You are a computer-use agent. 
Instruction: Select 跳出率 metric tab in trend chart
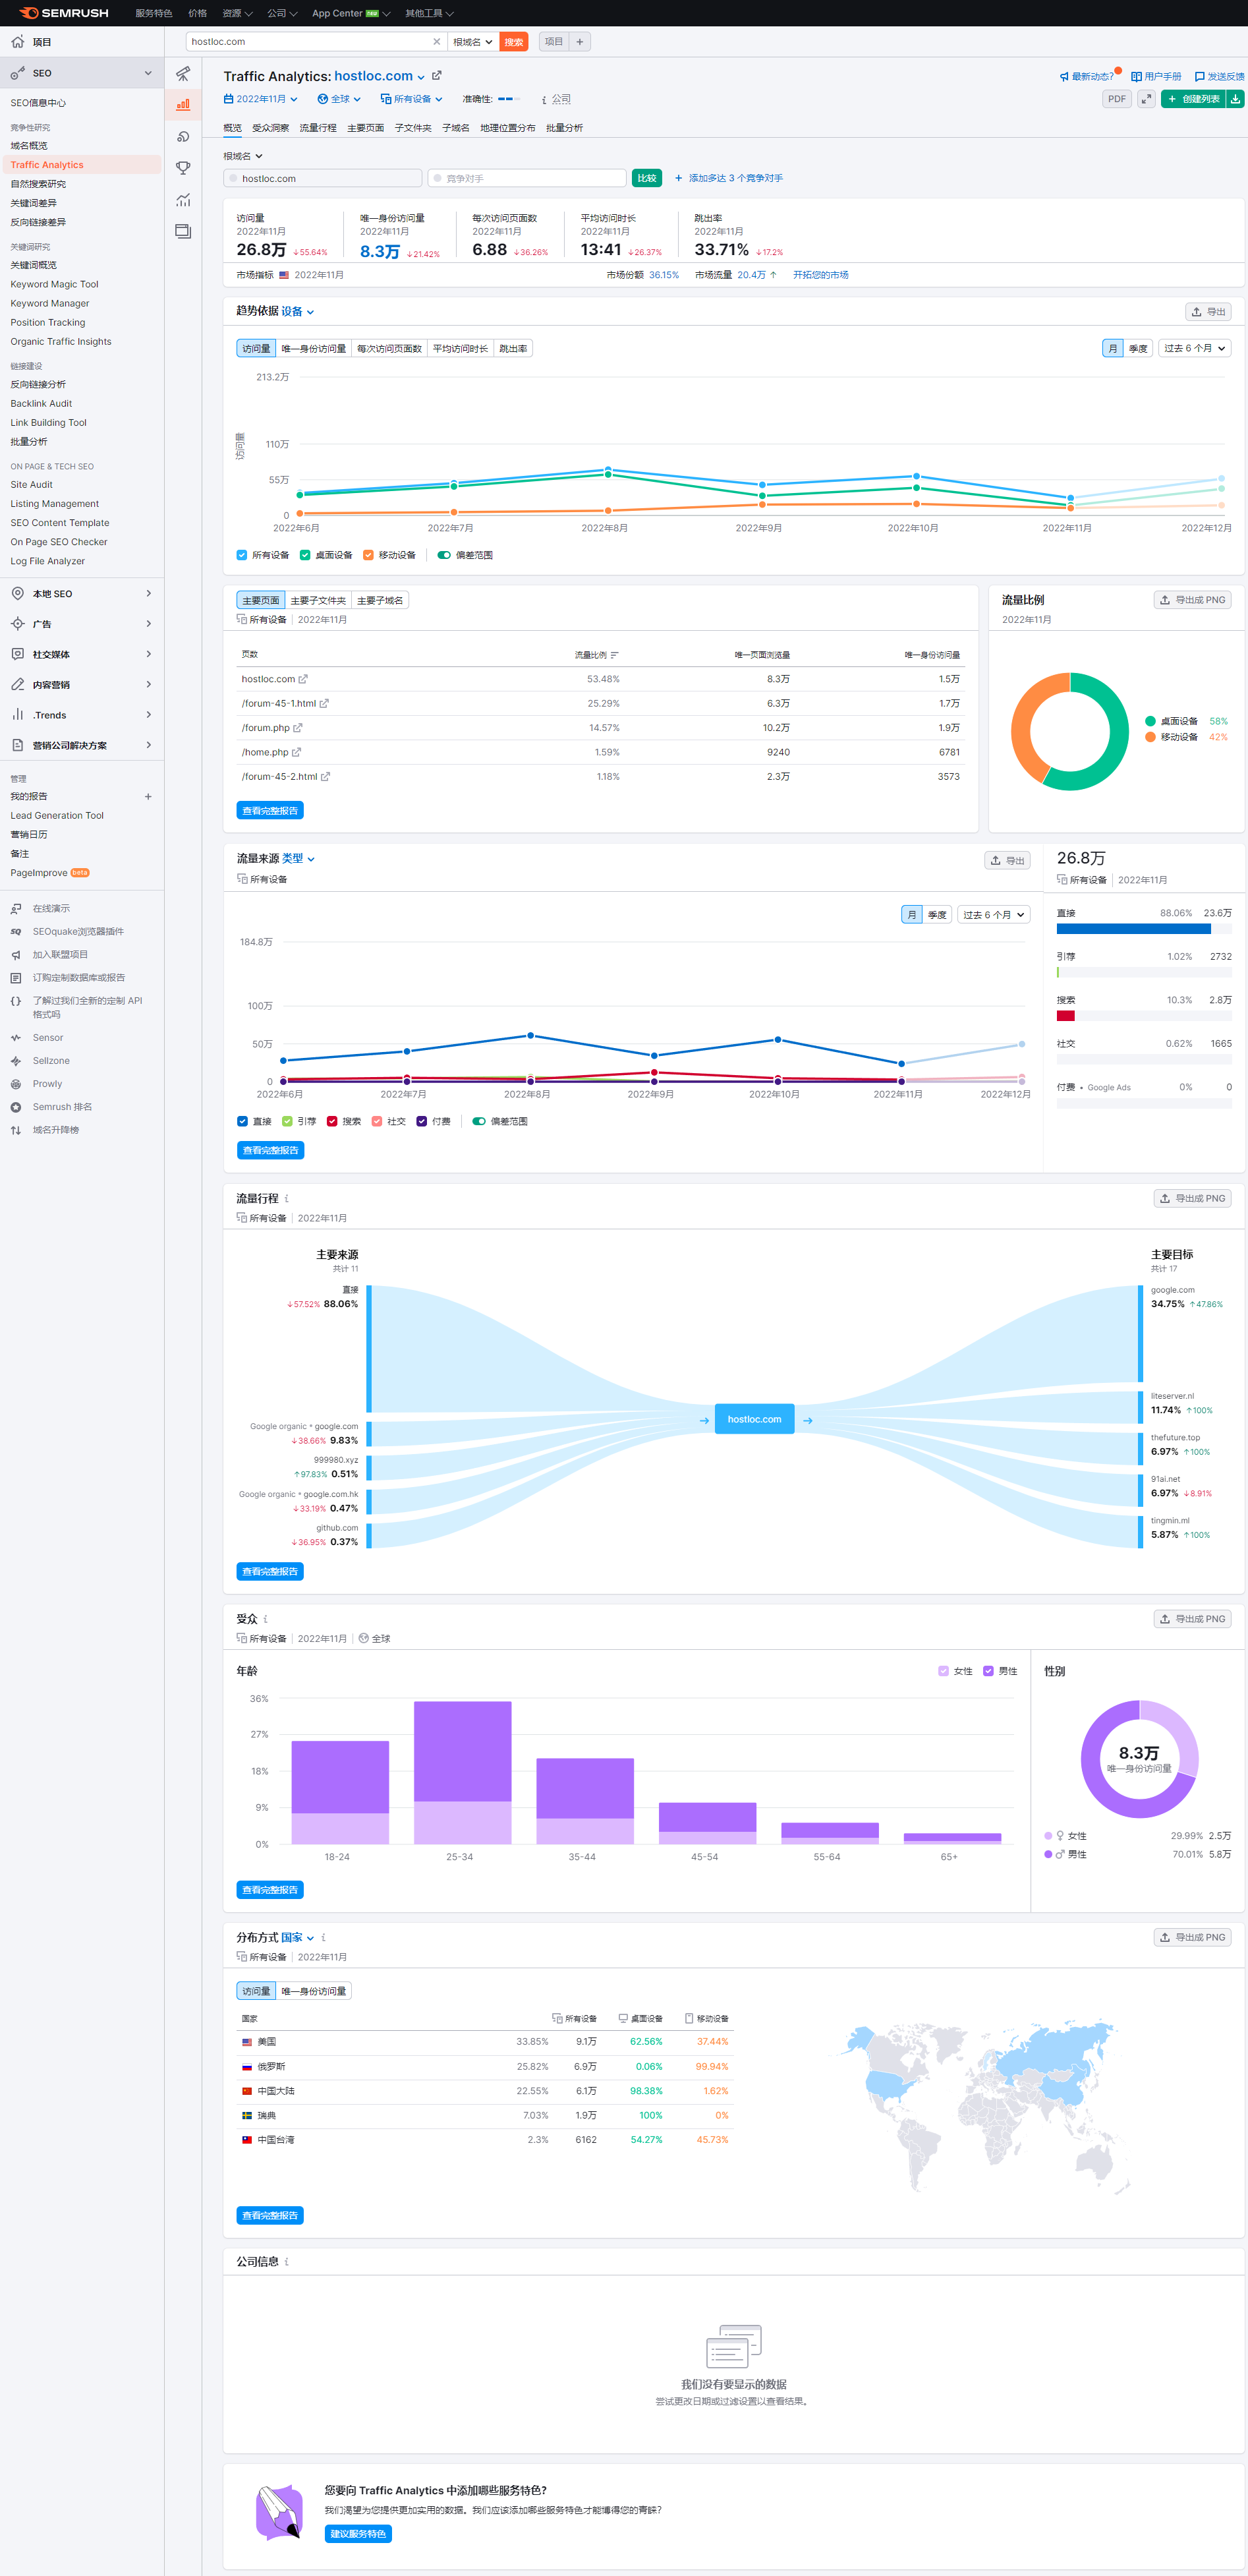pos(513,348)
